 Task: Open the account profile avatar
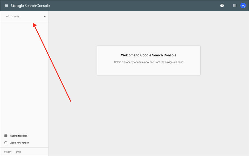pyautogui.click(x=243, y=5)
